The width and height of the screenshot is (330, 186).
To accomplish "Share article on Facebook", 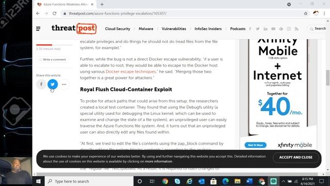I will tap(41, 84).
